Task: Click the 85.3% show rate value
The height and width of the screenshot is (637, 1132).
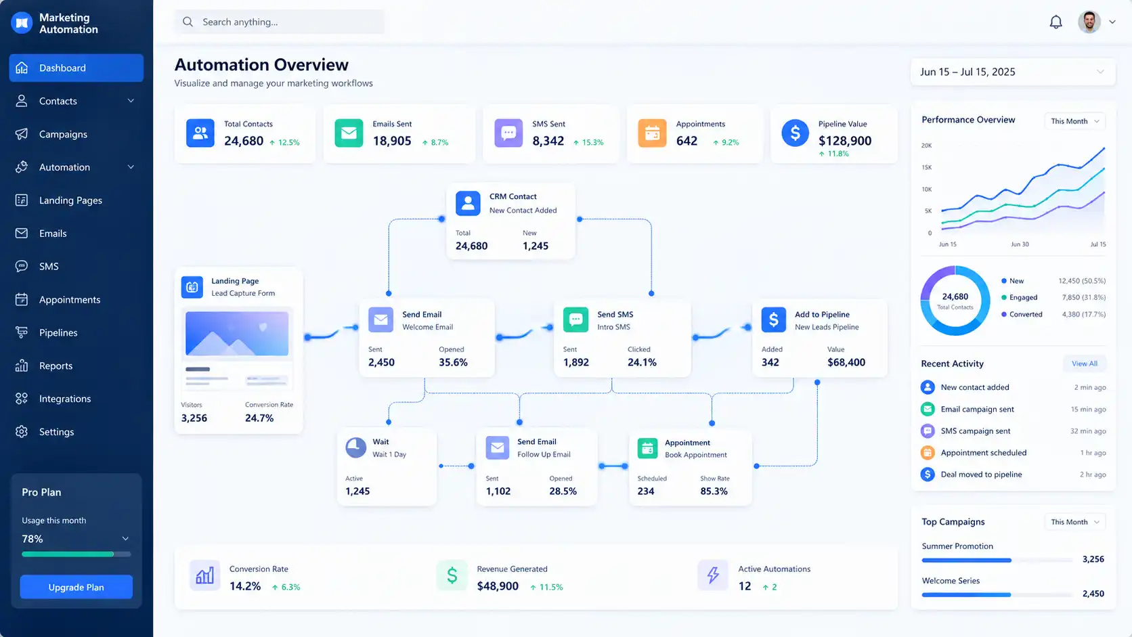Action: coord(714,491)
